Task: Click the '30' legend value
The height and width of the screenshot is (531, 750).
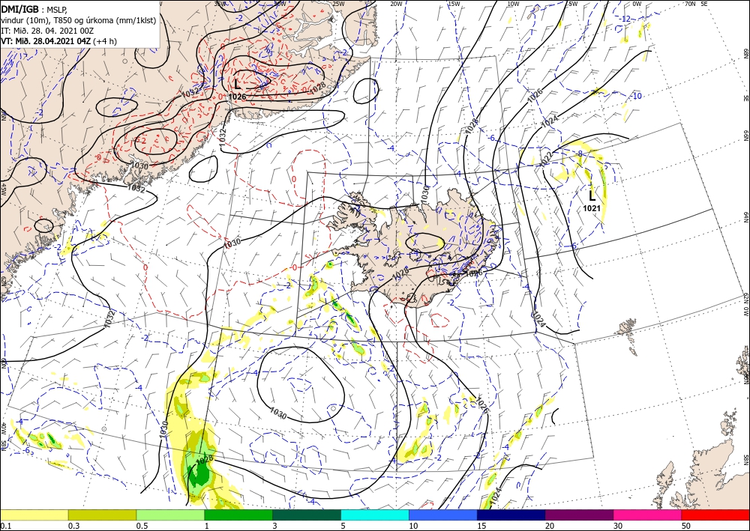Action: [617, 526]
